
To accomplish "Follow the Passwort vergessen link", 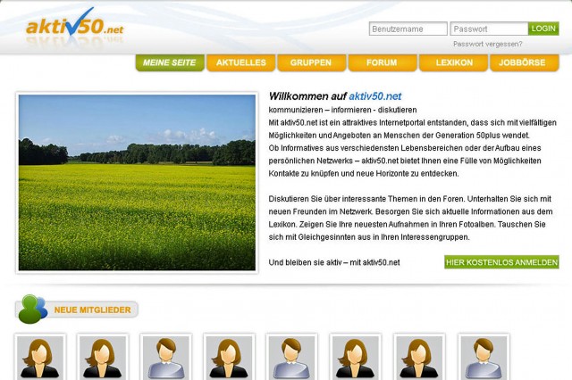I will 487,44.
